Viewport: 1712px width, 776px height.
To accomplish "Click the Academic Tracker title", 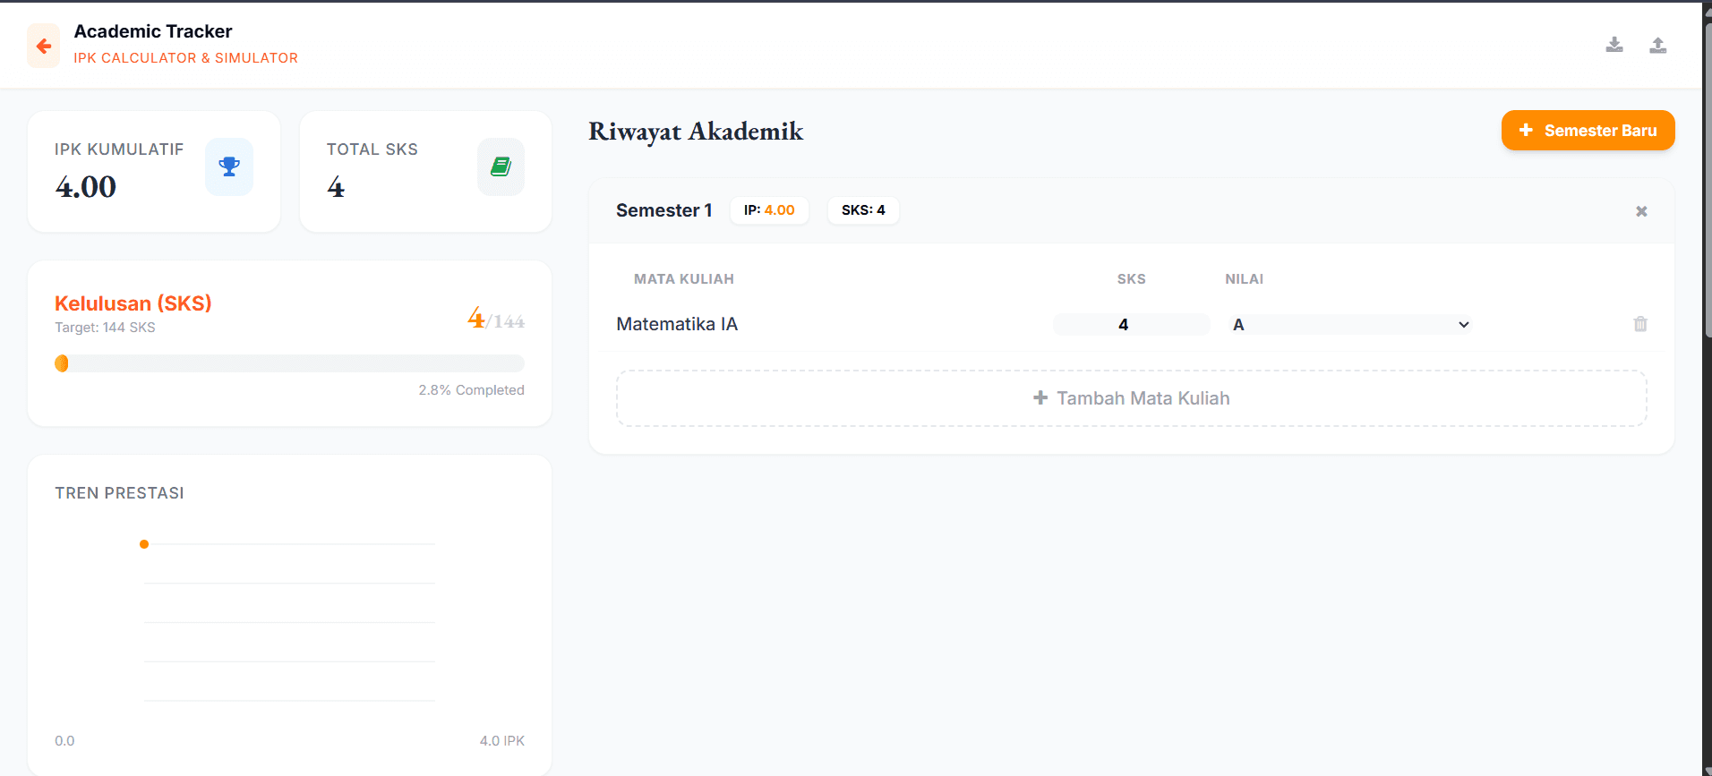I will [x=153, y=31].
